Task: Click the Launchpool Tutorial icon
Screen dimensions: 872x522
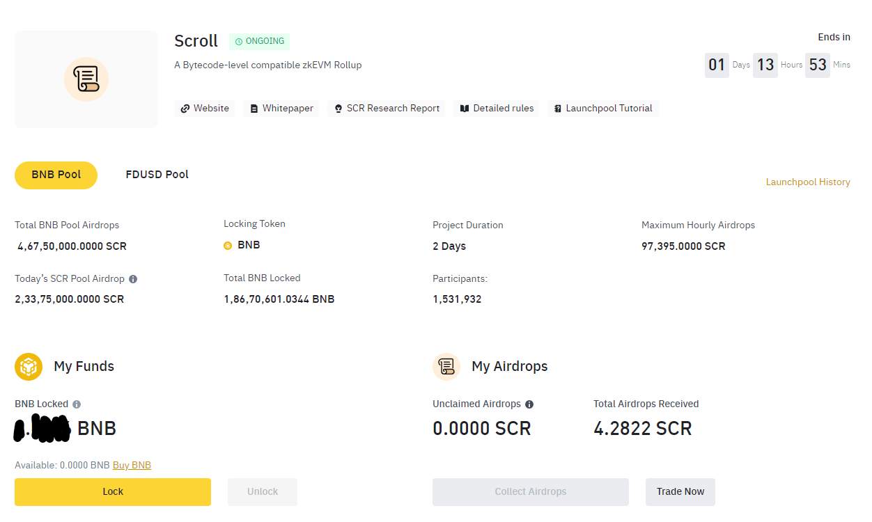Action: [558, 109]
